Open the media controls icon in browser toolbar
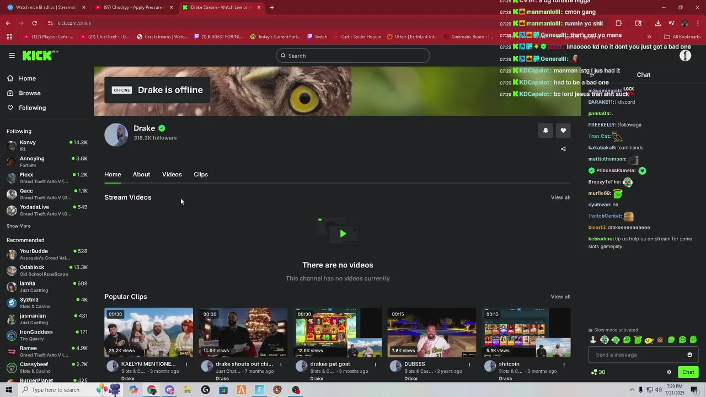The width and height of the screenshot is (706, 397). tap(671, 23)
